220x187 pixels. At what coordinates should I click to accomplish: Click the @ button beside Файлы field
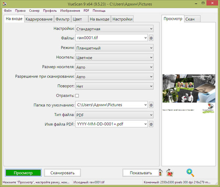click(x=151, y=38)
